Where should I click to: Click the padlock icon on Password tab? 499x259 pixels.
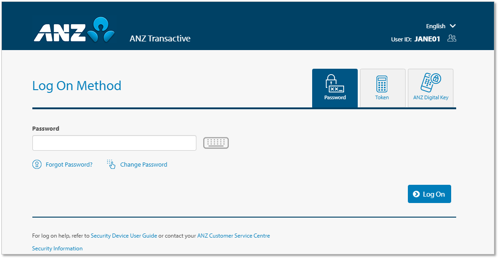334,83
